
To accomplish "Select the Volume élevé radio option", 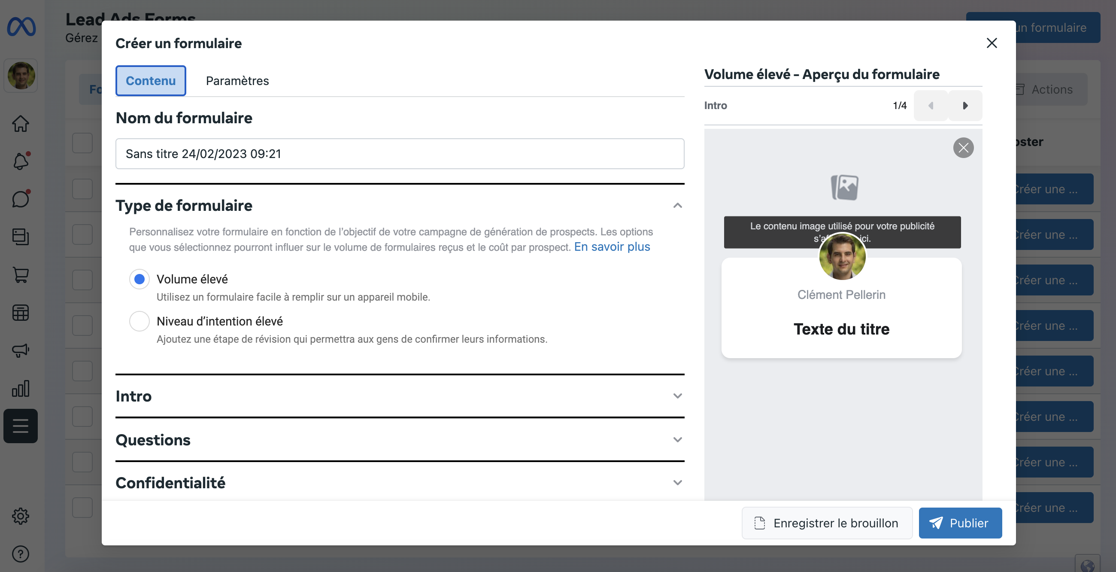I will click(139, 279).
